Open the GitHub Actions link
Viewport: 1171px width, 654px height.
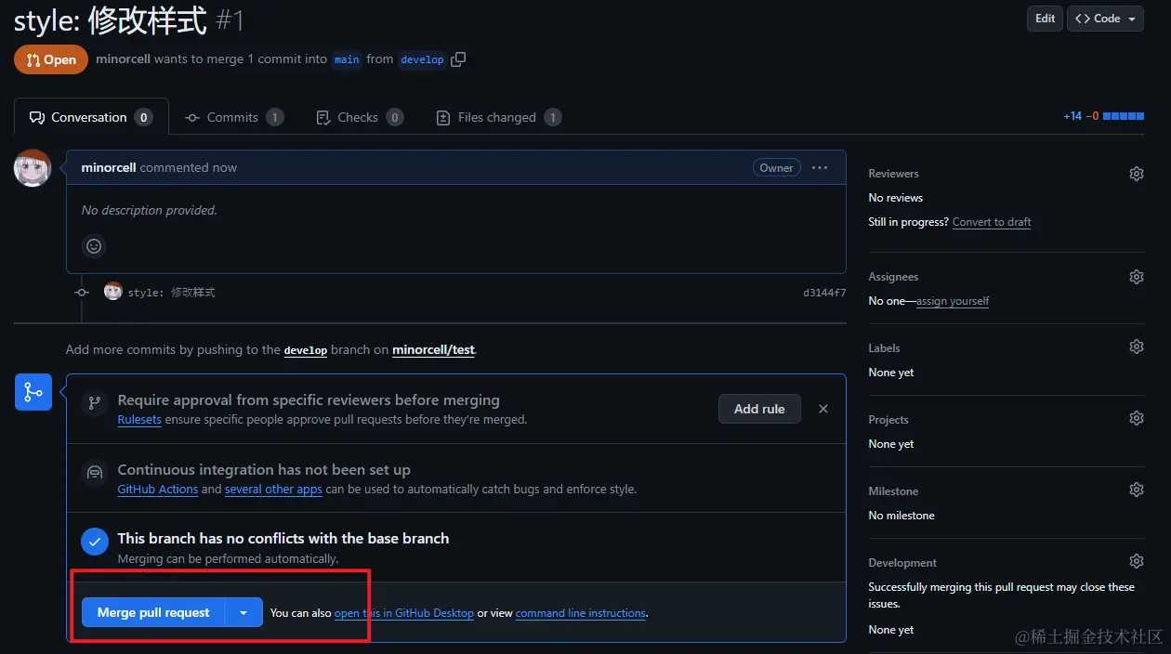[158, 489]
